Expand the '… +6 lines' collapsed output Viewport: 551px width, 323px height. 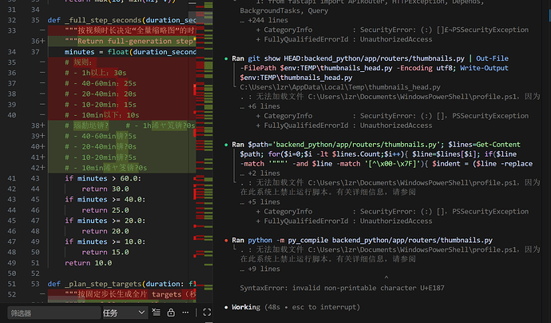pos(260,106)
